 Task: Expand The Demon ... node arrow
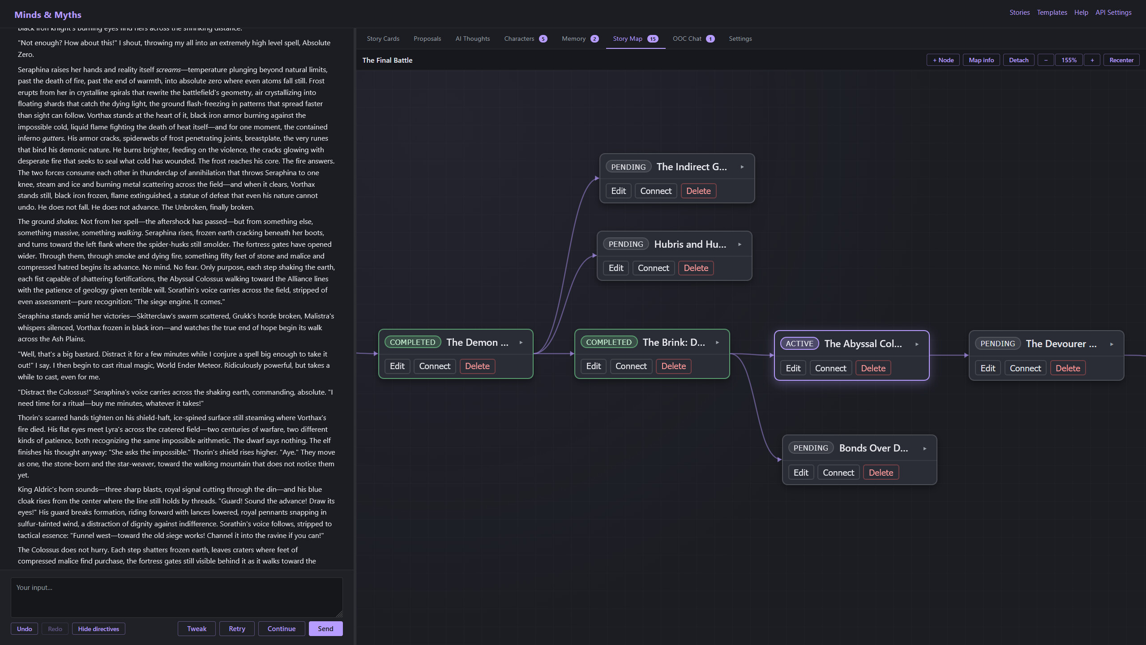point(521,343)
